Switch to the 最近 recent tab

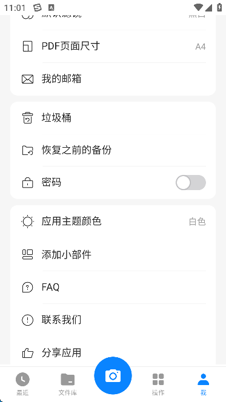click(x=22, y=384)
